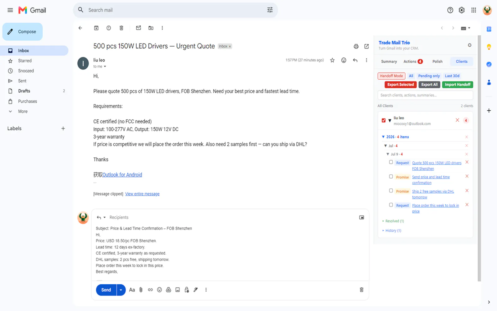
Task: Open the View entire message link
Action: [x=142, y=194]
